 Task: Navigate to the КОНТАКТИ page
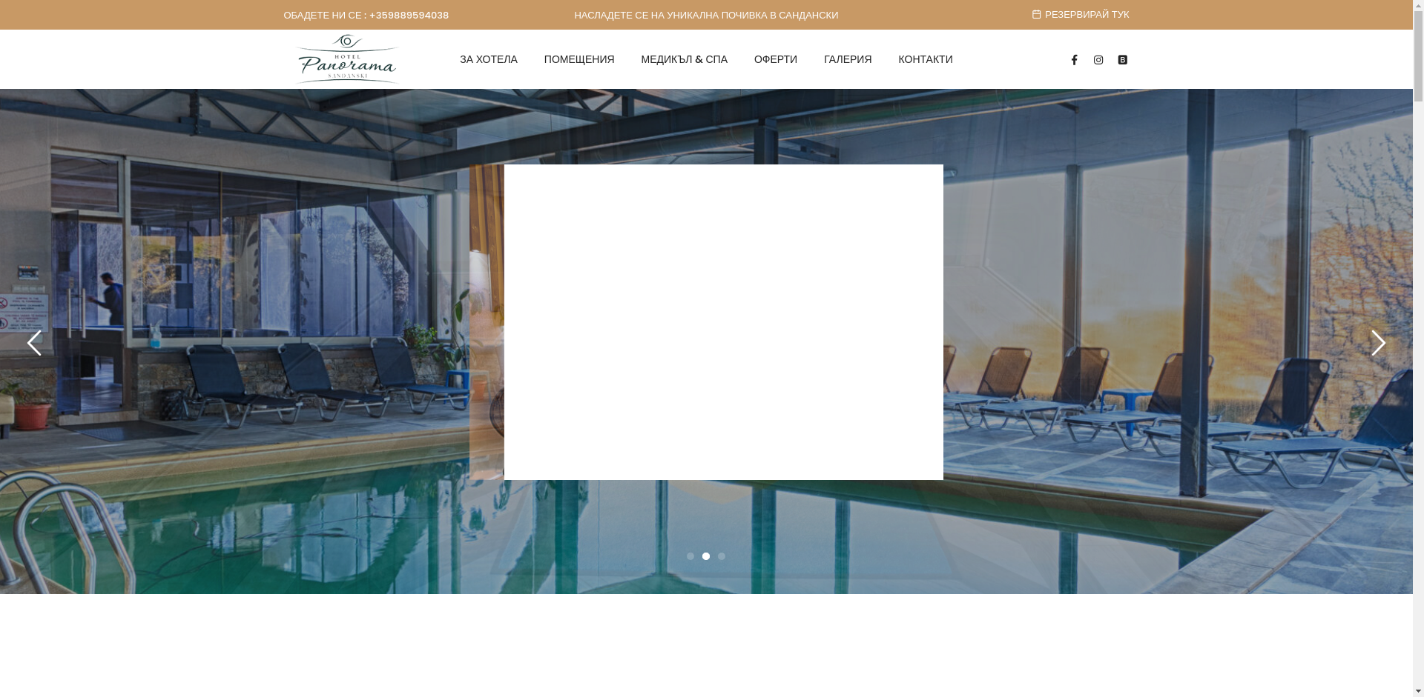pos(926,59)
